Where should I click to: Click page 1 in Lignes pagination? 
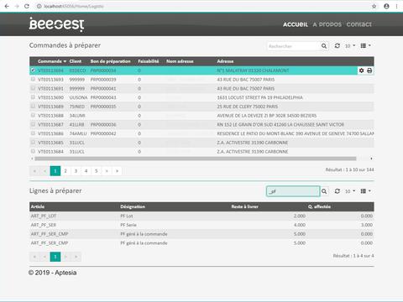click(55, 257)
